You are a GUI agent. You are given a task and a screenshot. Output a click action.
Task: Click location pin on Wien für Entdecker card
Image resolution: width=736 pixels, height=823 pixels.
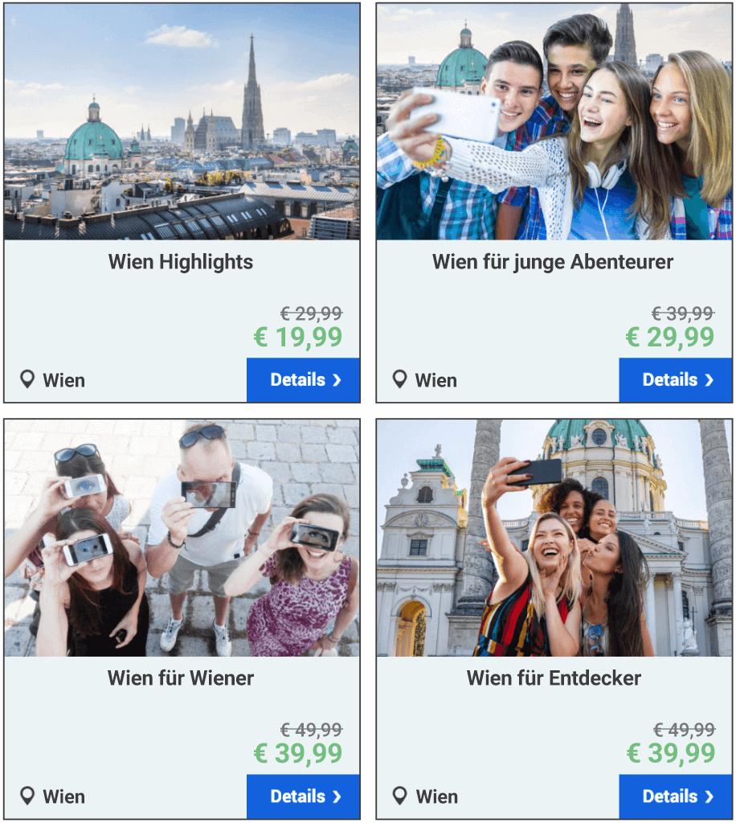point(399,796)
